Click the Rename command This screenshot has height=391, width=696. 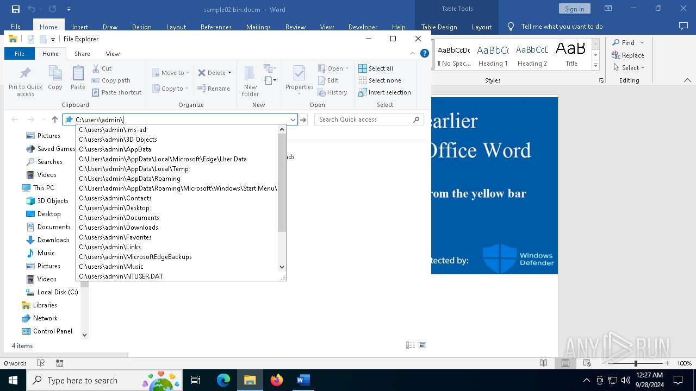tap(214, 89)
